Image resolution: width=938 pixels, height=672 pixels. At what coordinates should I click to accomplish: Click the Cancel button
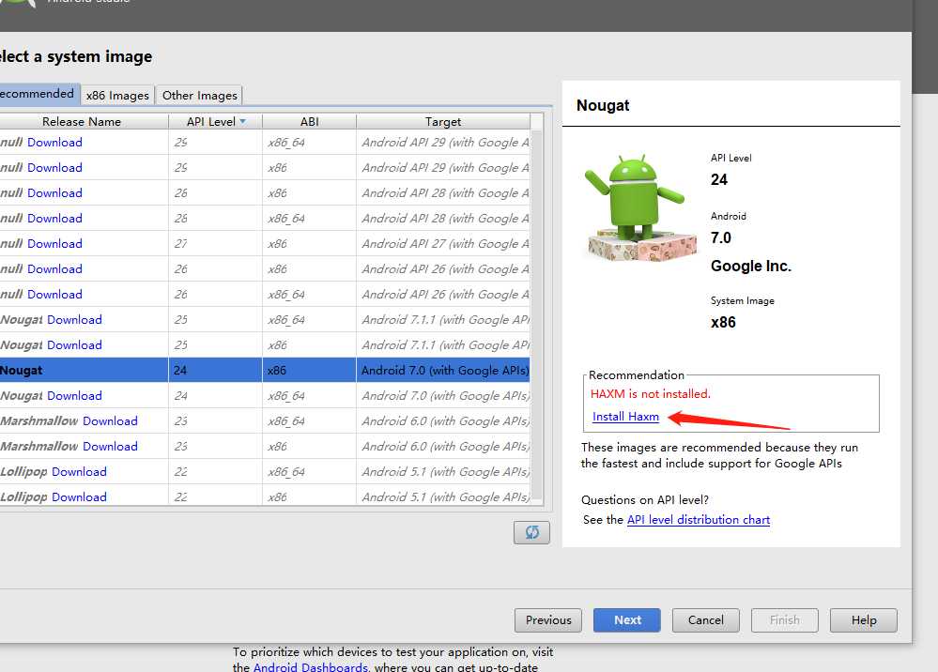pyautogui.click(x=706, y=620)
